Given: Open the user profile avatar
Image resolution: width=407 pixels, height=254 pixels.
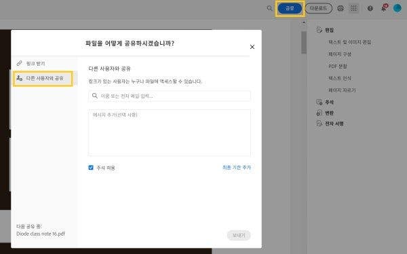Looking at the screenshot, I should pos(397,8).
